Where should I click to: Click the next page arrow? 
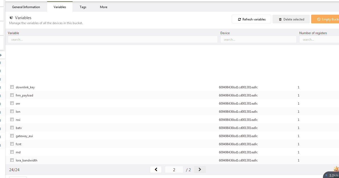coord(200,169)
